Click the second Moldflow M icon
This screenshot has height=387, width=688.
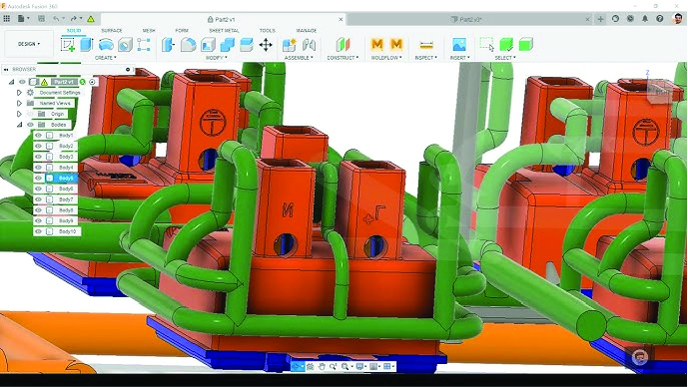pos(396,44)
